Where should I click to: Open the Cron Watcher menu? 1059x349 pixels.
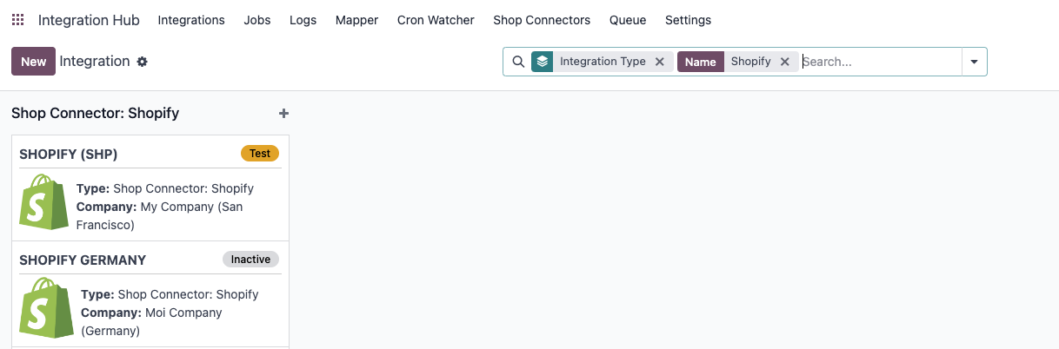[436, 20]
